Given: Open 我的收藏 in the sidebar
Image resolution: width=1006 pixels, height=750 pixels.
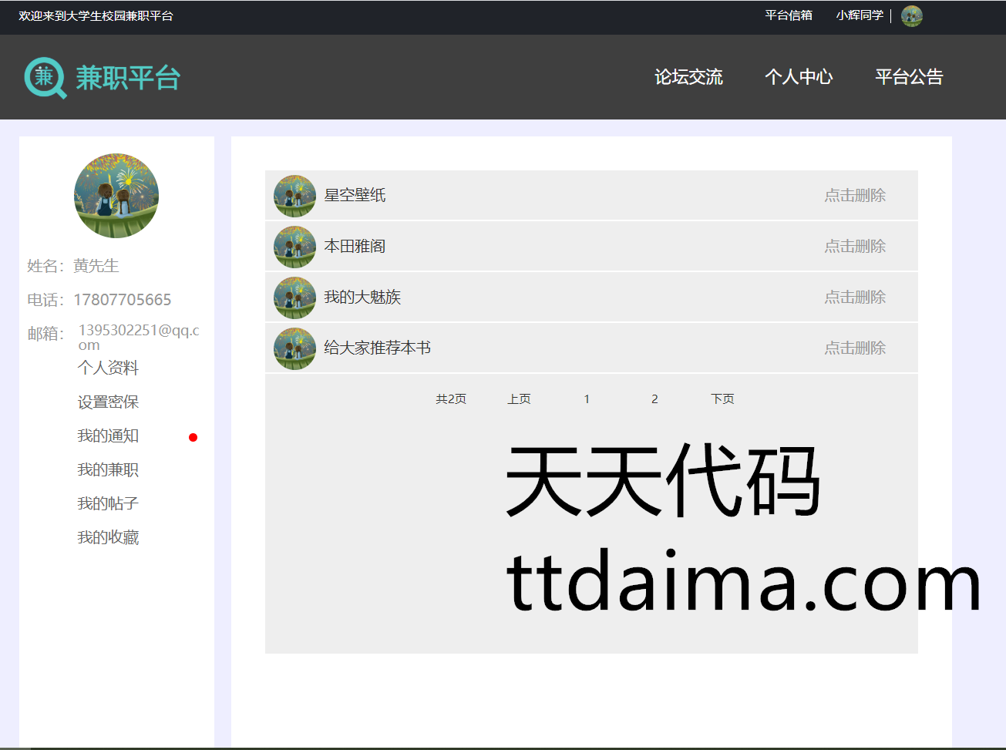Looking at the screenshot, I should (108, 537).
